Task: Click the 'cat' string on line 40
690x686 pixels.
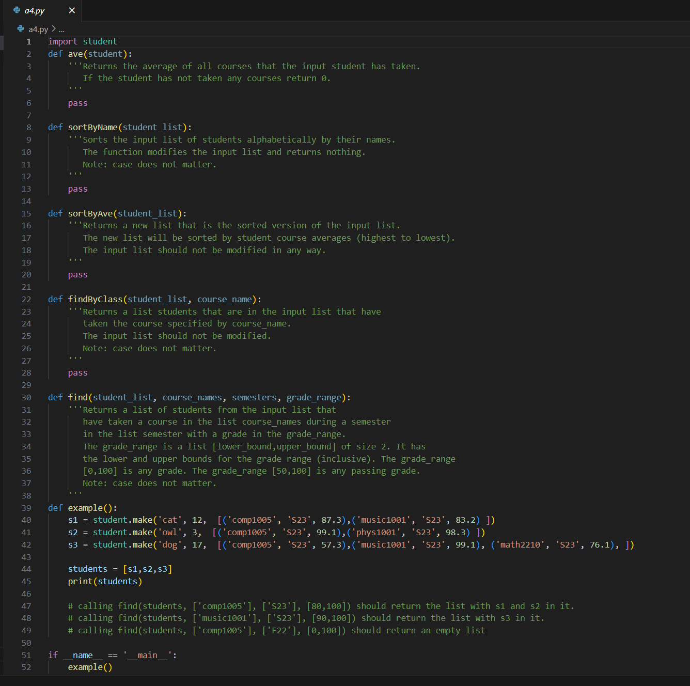Action: click(x=170, y=520)
